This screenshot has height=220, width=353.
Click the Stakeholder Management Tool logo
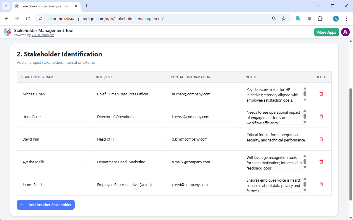click(x=7, y=32)
